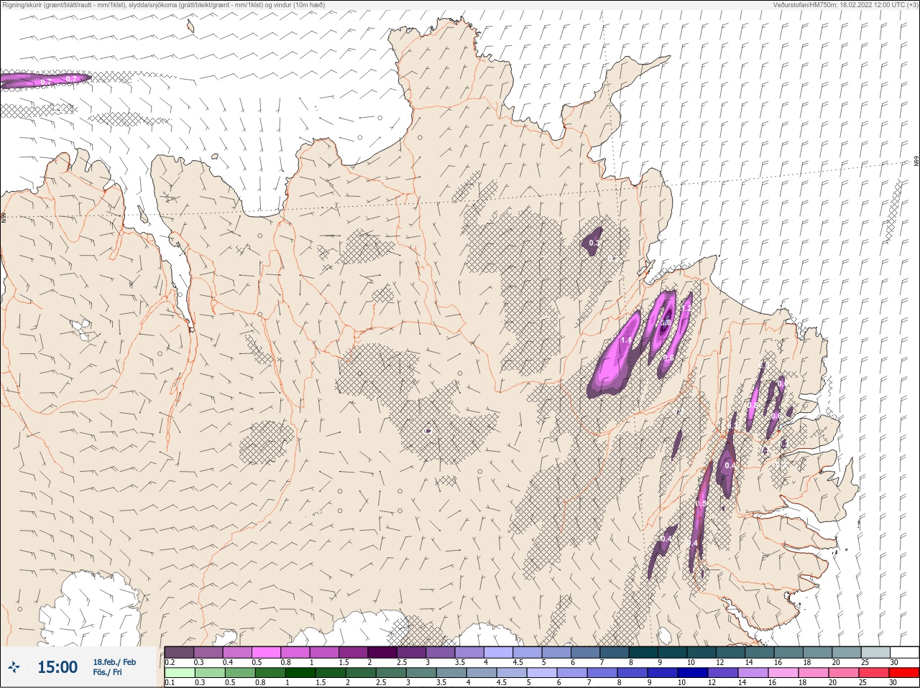Viewport: 920px width, 688px height.
Task: Click the lower scale label 0.1
Action: (170, 683)
